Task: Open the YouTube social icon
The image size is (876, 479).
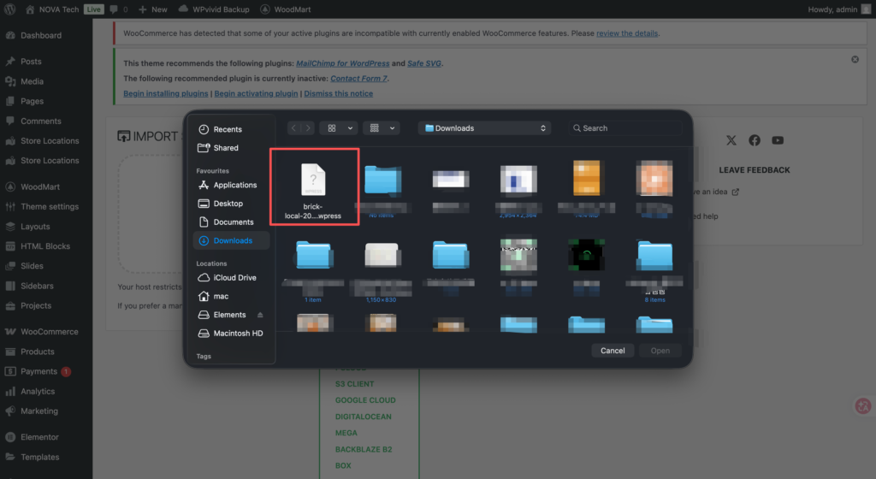Action: [x=778, y=140]
